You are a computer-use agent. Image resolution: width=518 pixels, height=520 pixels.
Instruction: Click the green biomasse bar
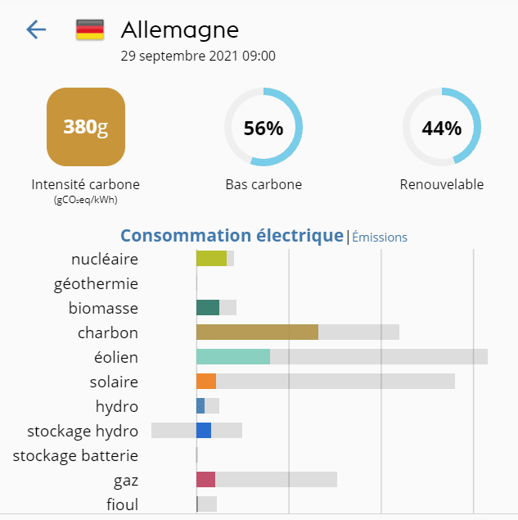pyautogui.click(x=208, y=308)
